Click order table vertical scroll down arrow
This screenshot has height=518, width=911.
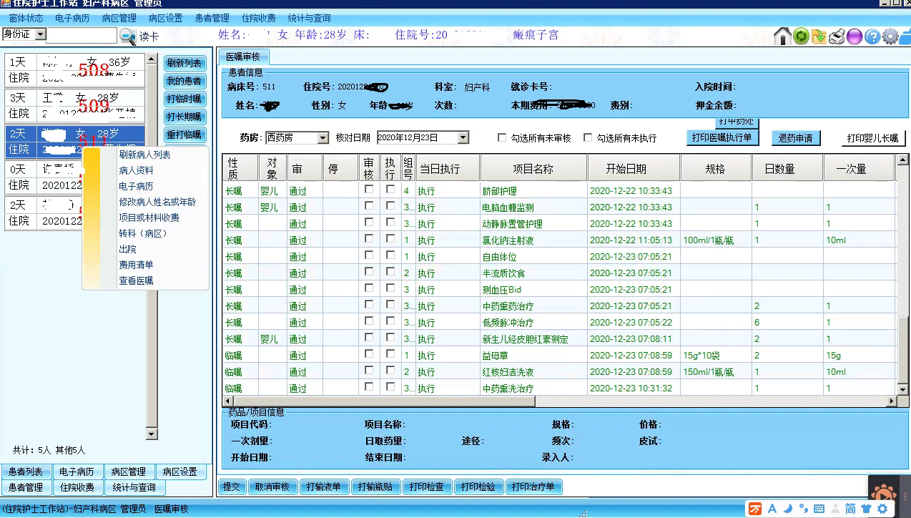[x=903, y=389]
